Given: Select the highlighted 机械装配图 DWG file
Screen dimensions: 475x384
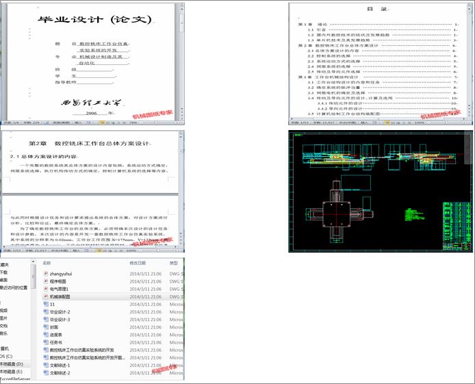Looking at the screenshot, I should 113,296.
